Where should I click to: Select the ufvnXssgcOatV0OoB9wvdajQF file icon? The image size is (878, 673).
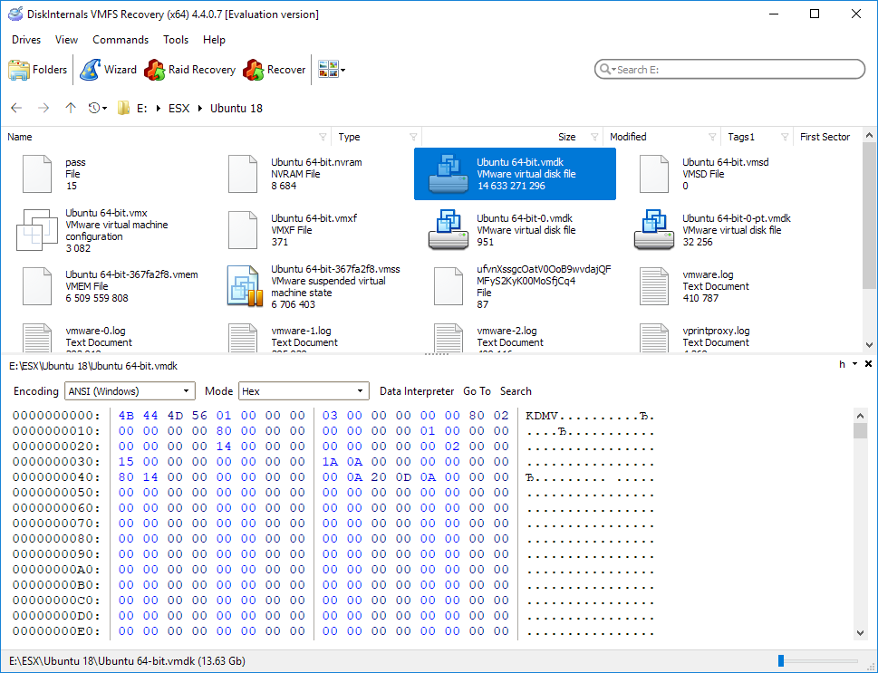coord(448,286)
